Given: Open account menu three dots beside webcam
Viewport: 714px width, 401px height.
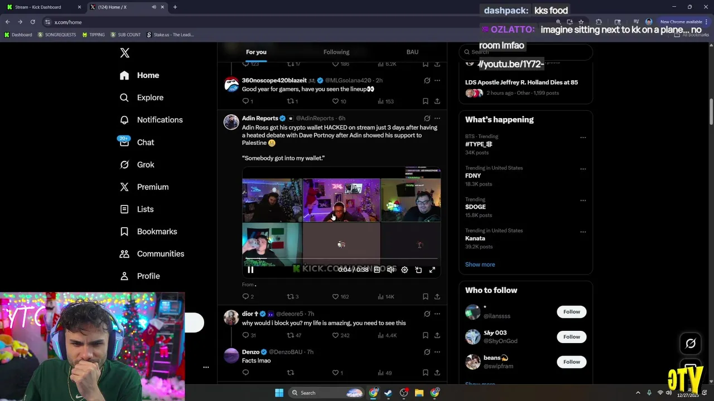Looking at the screenshot, I should click(x=206, y=367).
